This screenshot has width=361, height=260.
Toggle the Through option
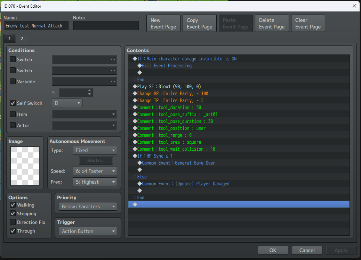pos(13,231)
